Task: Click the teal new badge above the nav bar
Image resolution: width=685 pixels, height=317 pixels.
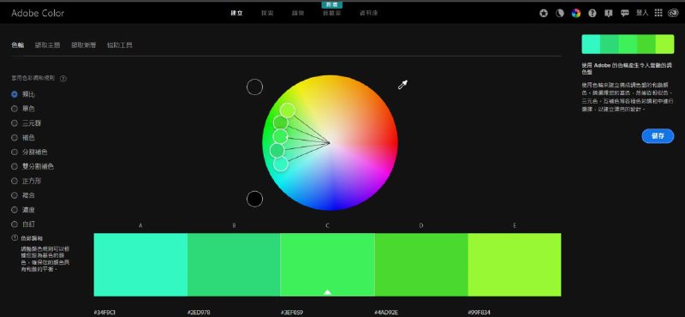Action: tap(332, 4)
